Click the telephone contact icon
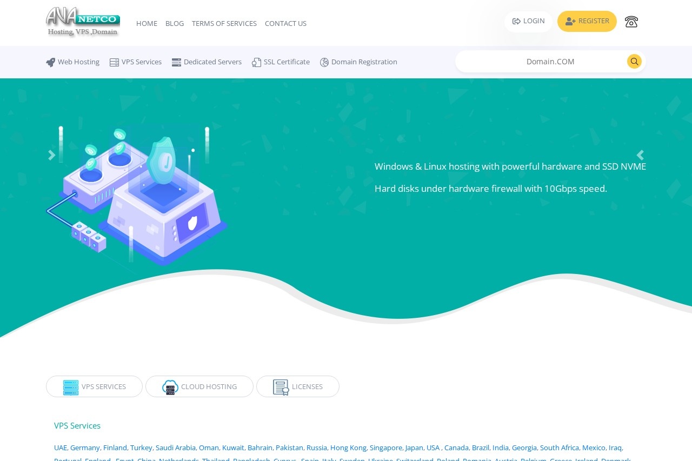Viewport: 692px width, 461px height. point(631,22)
